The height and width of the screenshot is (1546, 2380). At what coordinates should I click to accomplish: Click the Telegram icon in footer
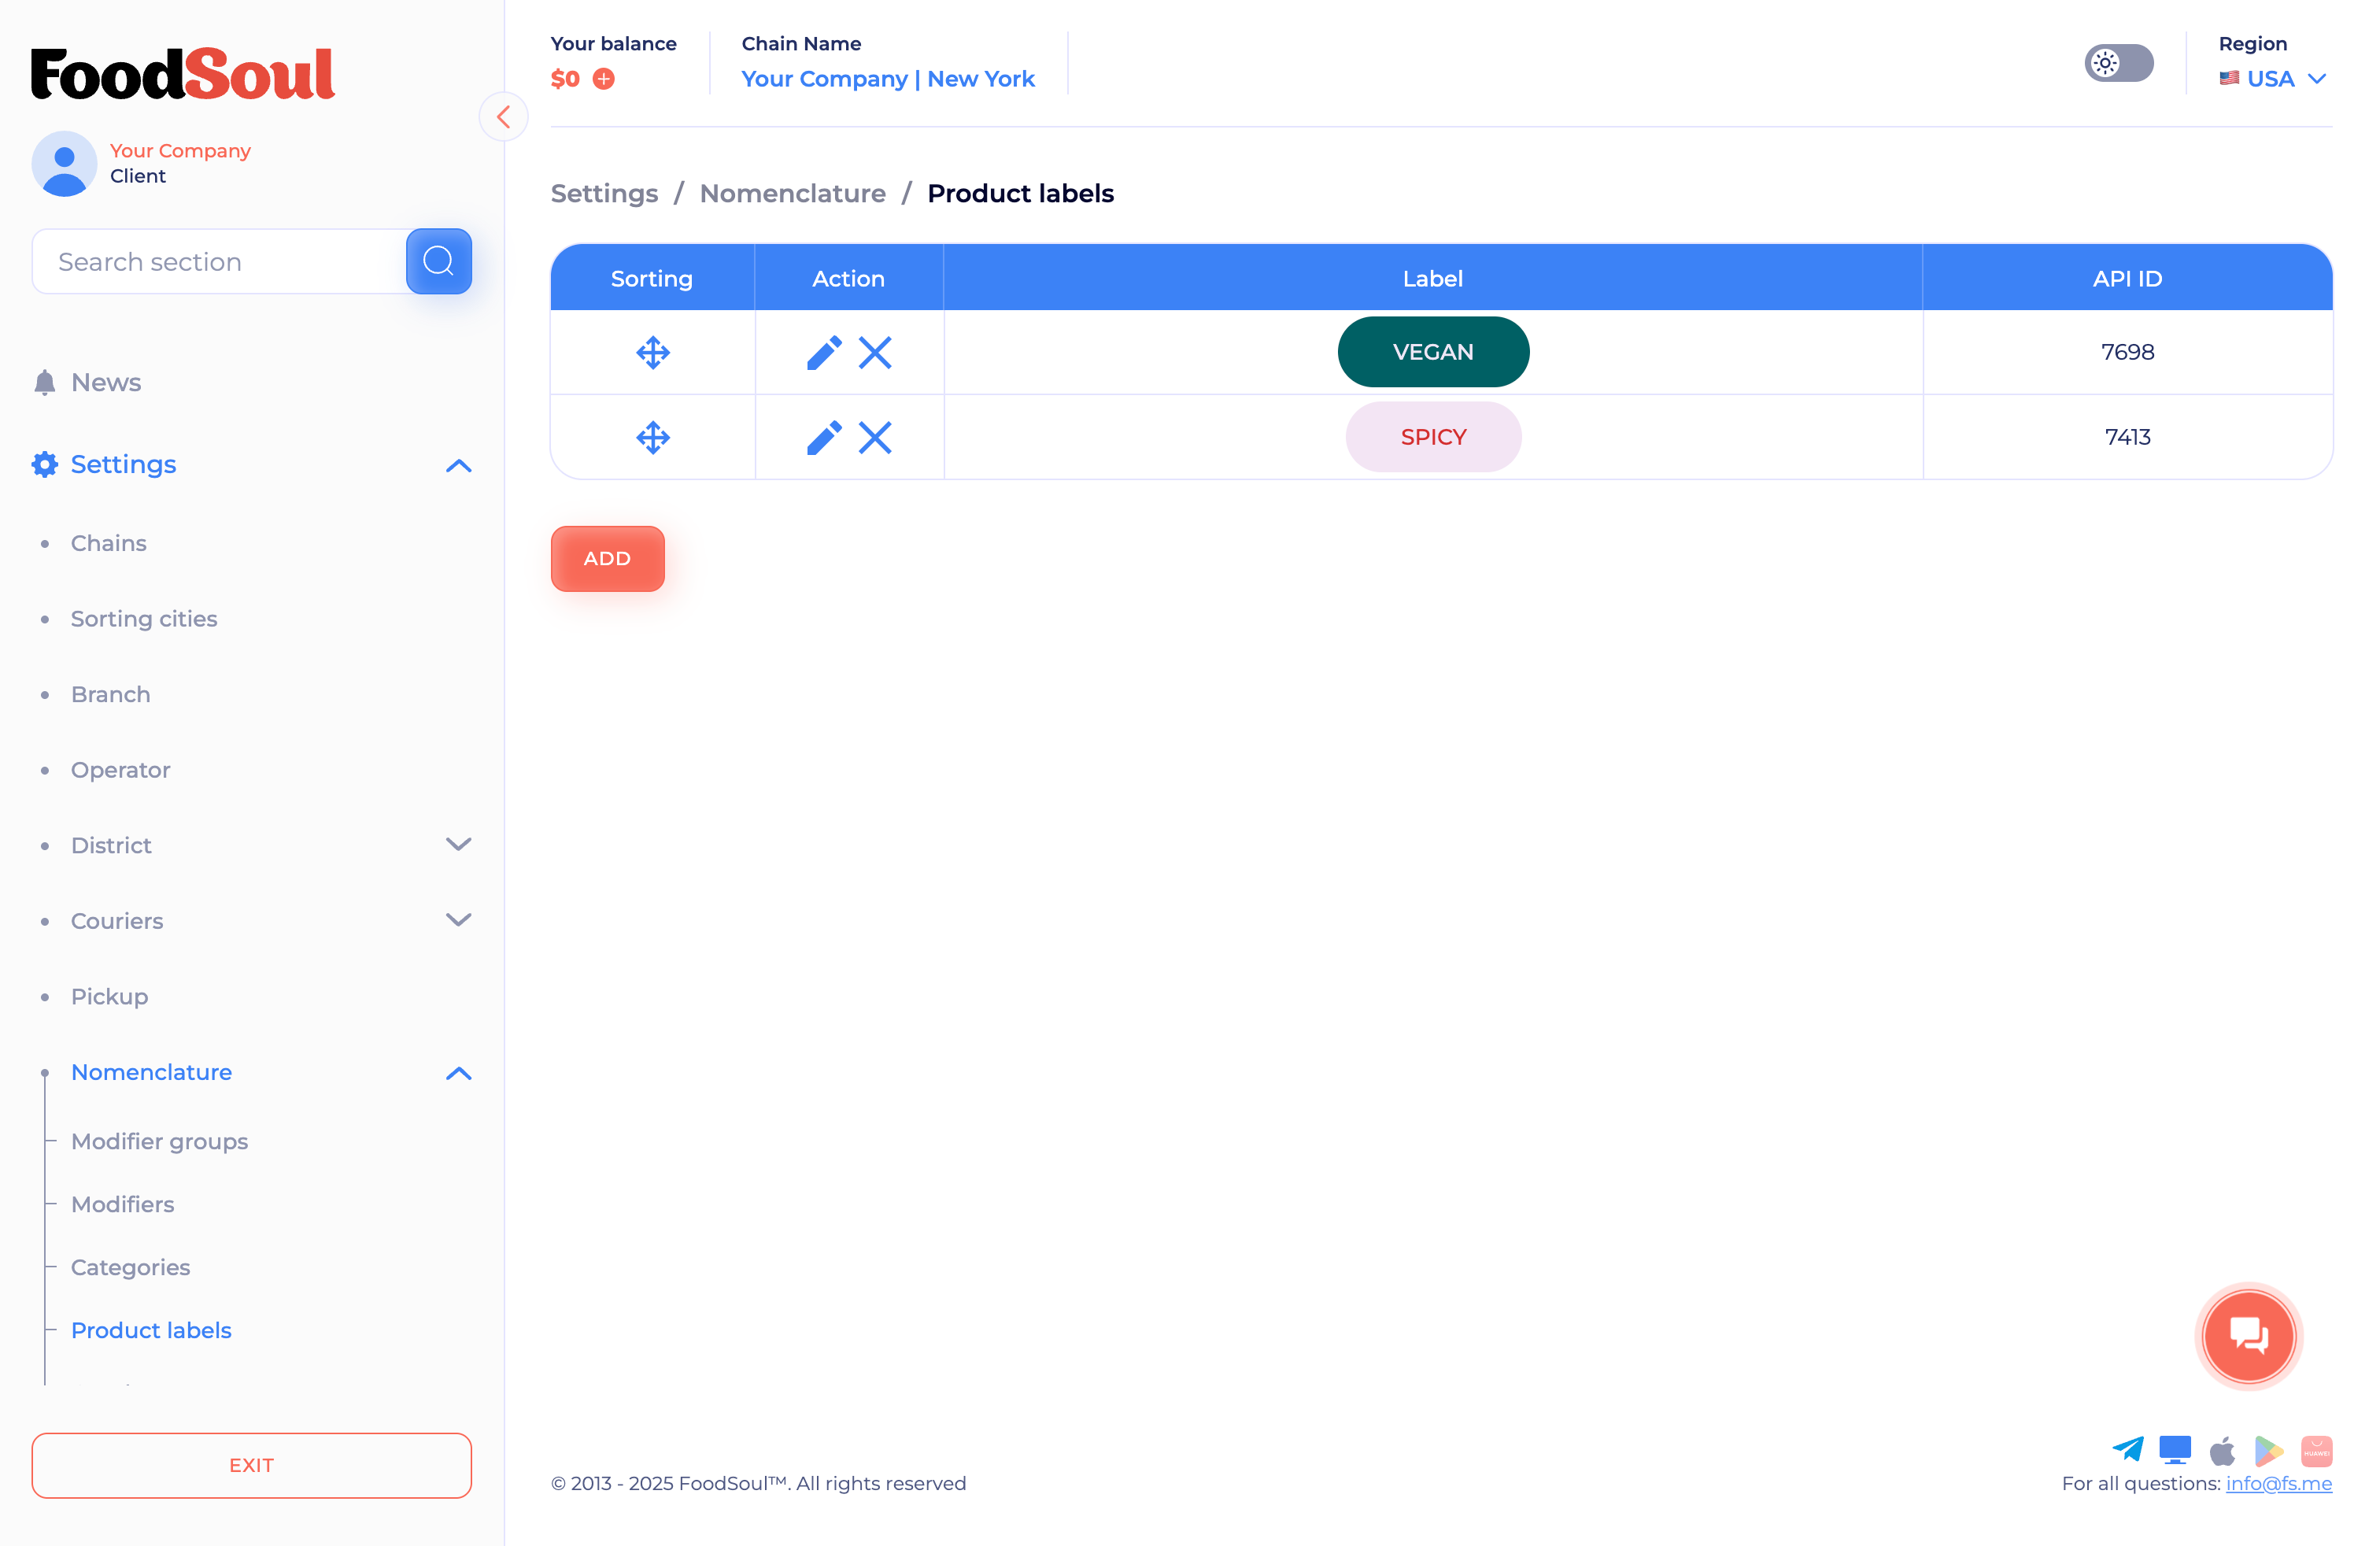(x=2127, y=1449)
